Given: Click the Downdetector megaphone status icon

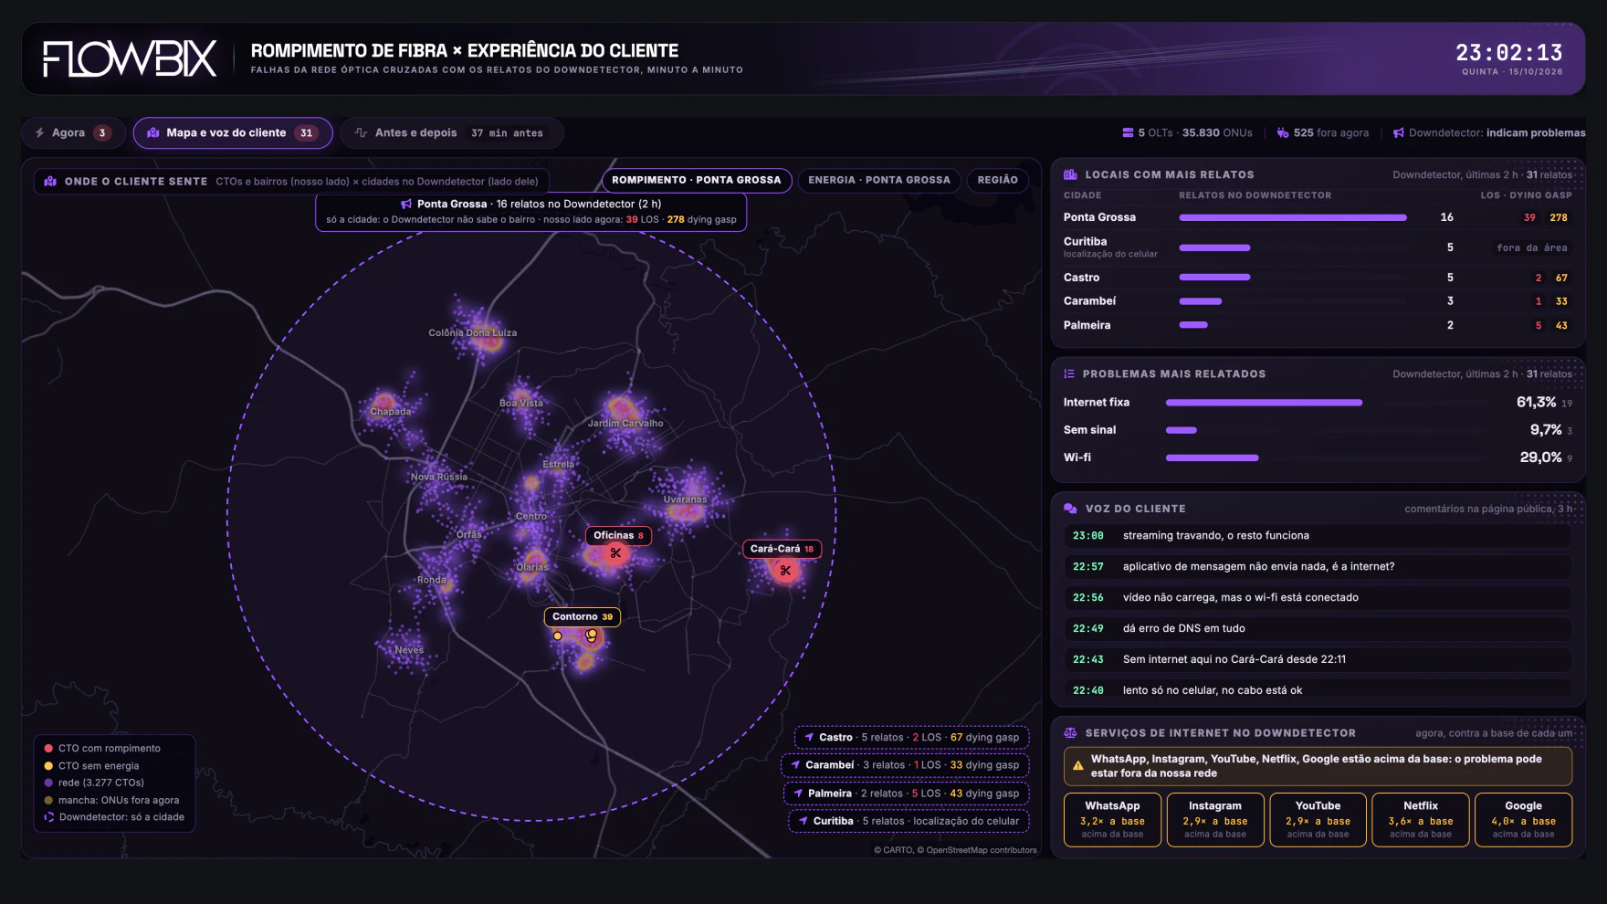Looking at the screenshot, I should click(x=1399, y=133).
